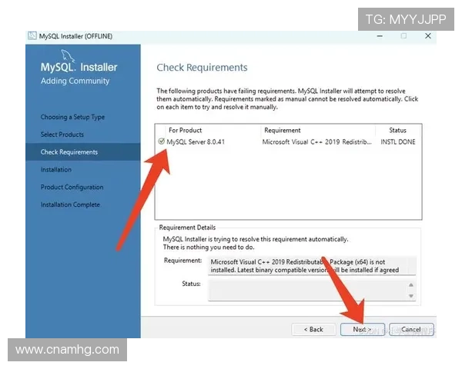Close the MySQL Installer window

click(x=427, y=36)
